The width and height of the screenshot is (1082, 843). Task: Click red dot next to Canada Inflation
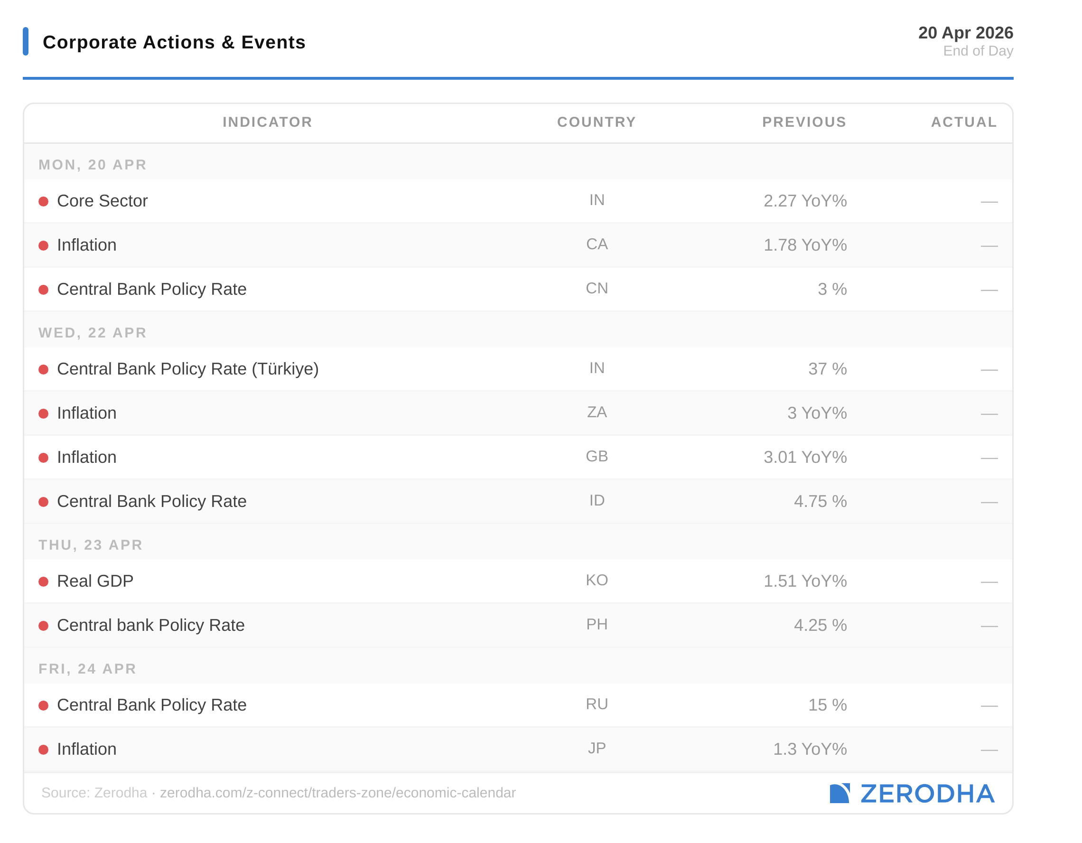44,245
